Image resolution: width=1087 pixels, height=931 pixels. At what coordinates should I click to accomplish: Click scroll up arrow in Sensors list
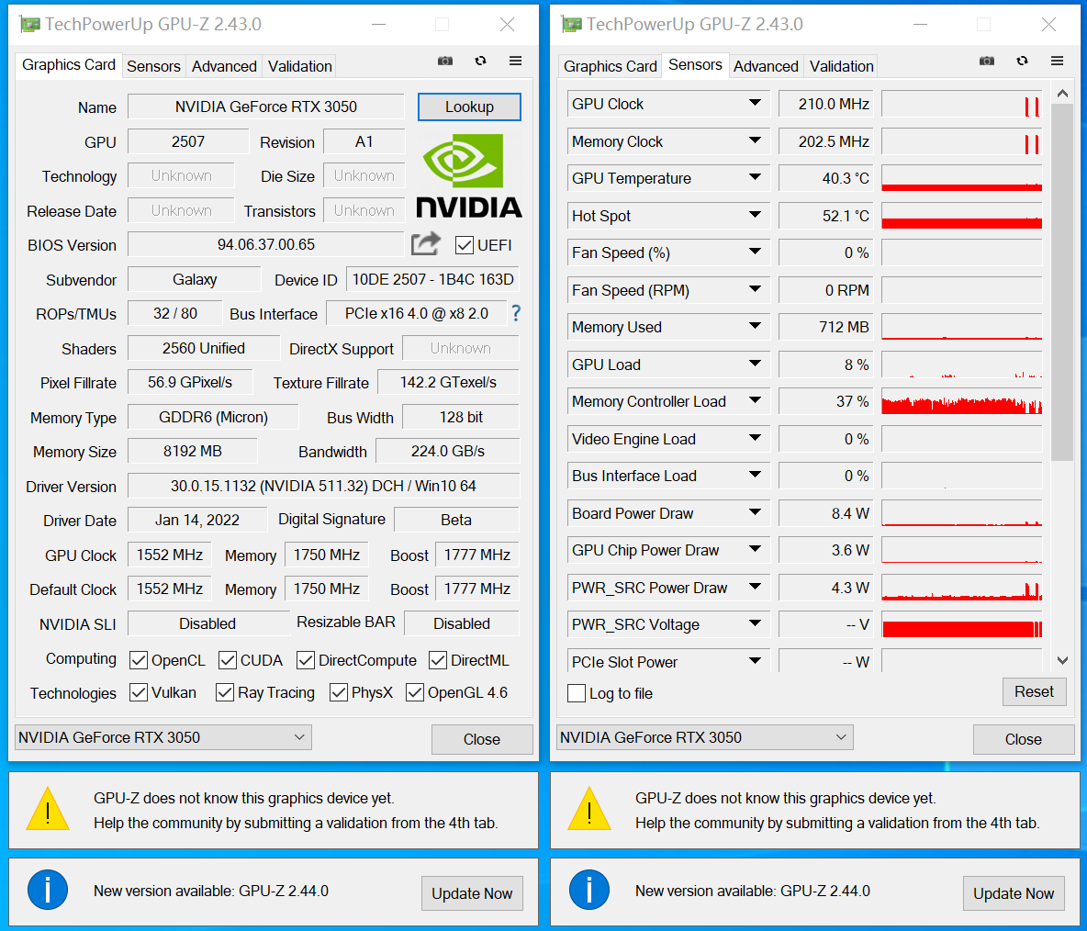[1062, 94]
